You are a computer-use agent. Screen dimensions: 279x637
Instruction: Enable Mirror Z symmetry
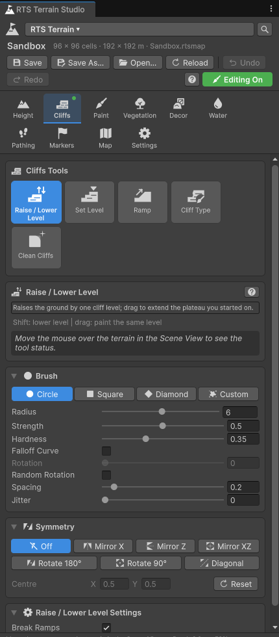pos(165,546)
